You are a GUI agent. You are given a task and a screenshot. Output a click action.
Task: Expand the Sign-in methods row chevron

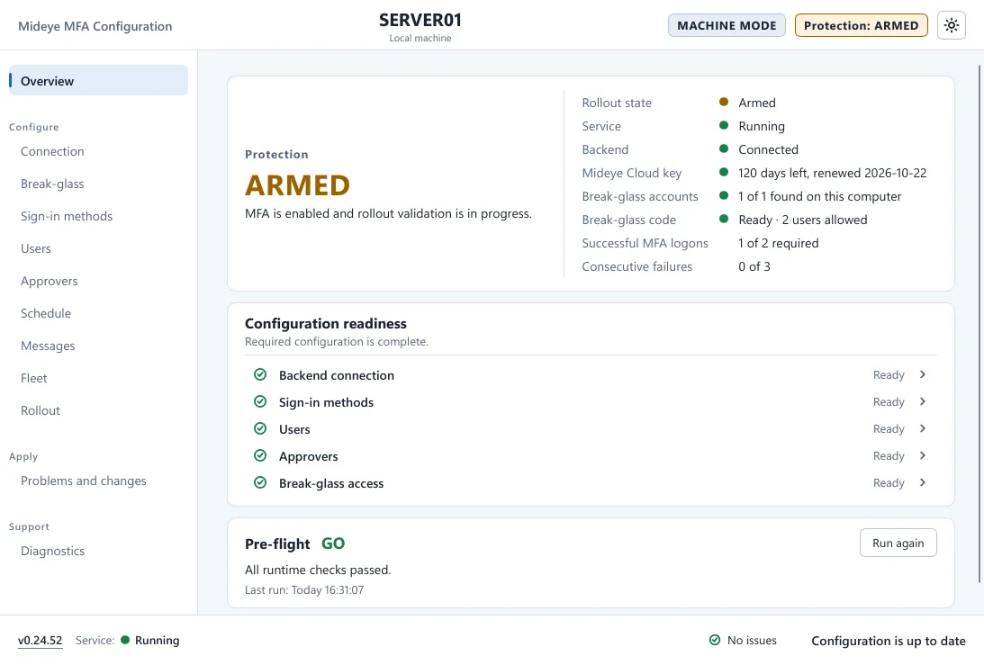click(923, 401)
